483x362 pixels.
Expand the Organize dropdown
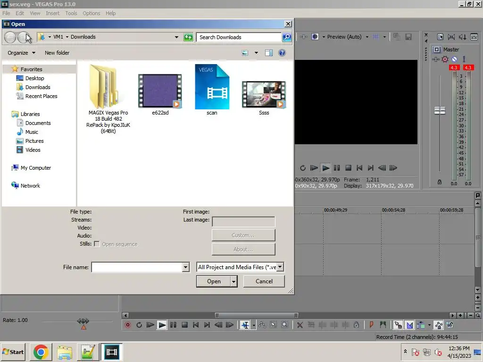click(x=21, y=53)
